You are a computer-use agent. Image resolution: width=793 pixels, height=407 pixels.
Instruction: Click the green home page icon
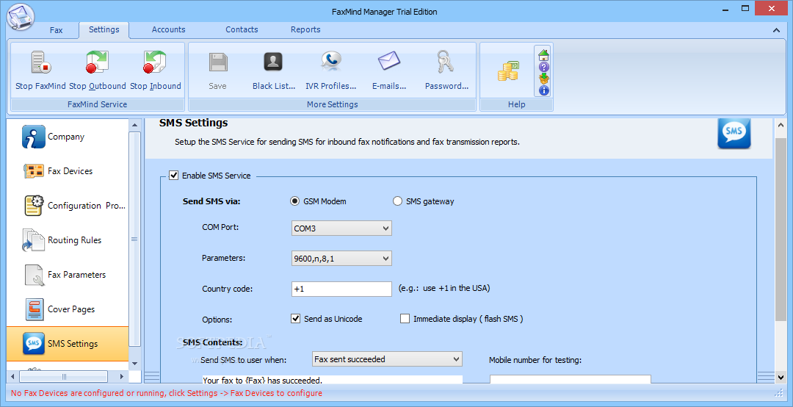point(543,54)
